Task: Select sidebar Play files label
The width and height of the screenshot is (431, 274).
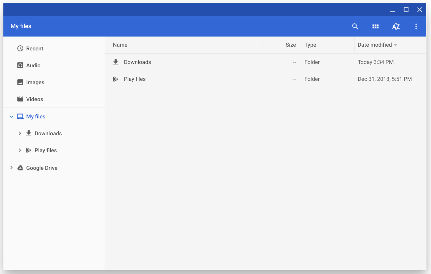Action: point(46,150)
